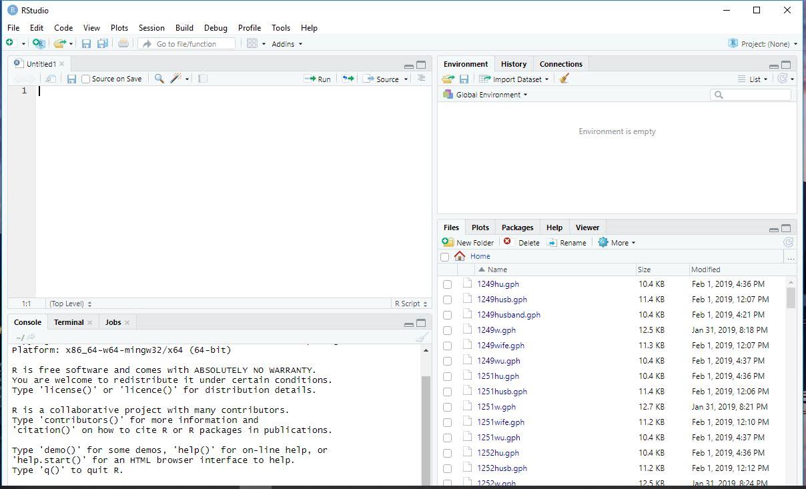View the current working directory from the console

tap(31, 338)
